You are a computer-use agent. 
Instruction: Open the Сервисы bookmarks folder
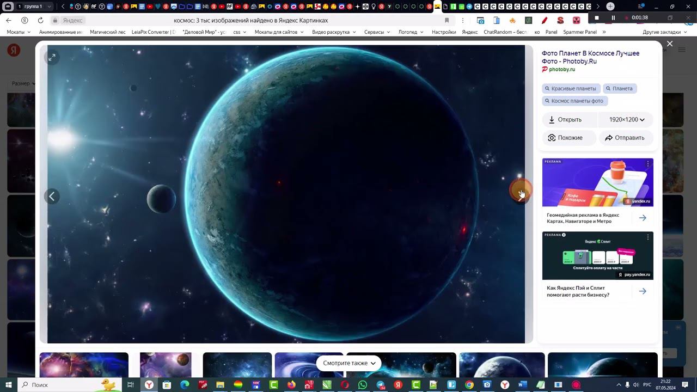click(x=377, y=32)
